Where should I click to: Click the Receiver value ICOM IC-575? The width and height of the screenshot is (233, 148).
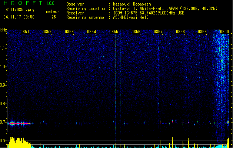[x=126, y=13]
